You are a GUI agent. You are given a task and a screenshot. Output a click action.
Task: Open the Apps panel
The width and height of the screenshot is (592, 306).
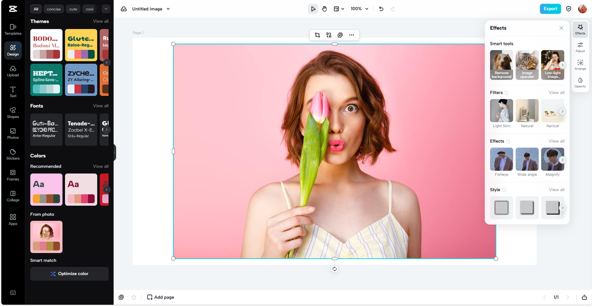[13, 219]
